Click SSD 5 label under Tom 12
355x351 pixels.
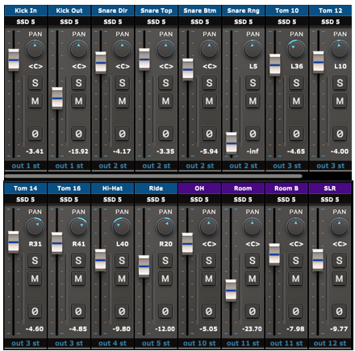coord(331,22)
